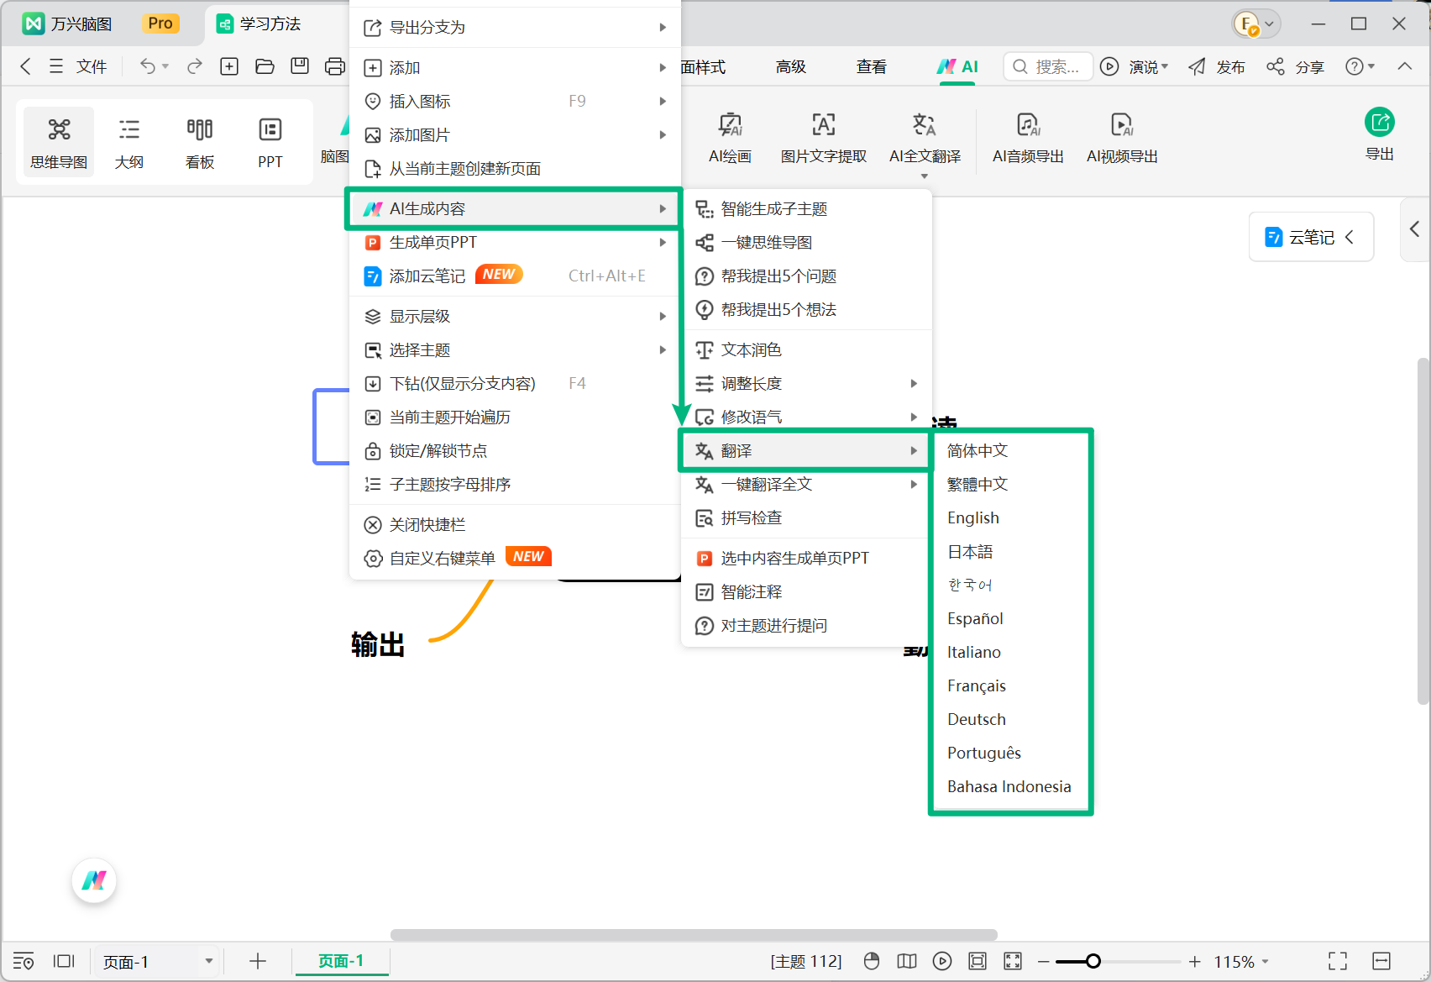
Task: Click the back arrow in the toolbar
Action: [x=25, y=66]
